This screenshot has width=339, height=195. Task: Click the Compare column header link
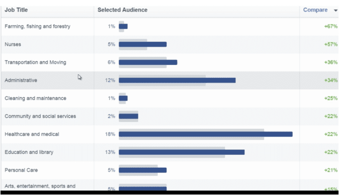(x=315, y=10)
